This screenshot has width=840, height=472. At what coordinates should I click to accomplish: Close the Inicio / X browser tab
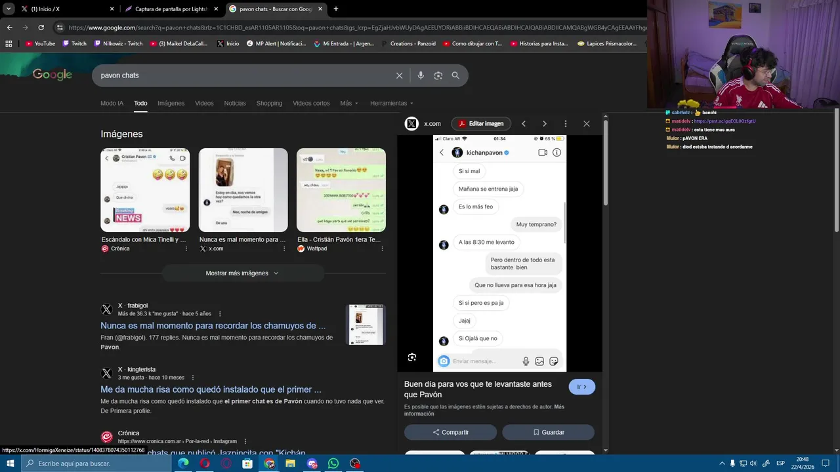112,9
